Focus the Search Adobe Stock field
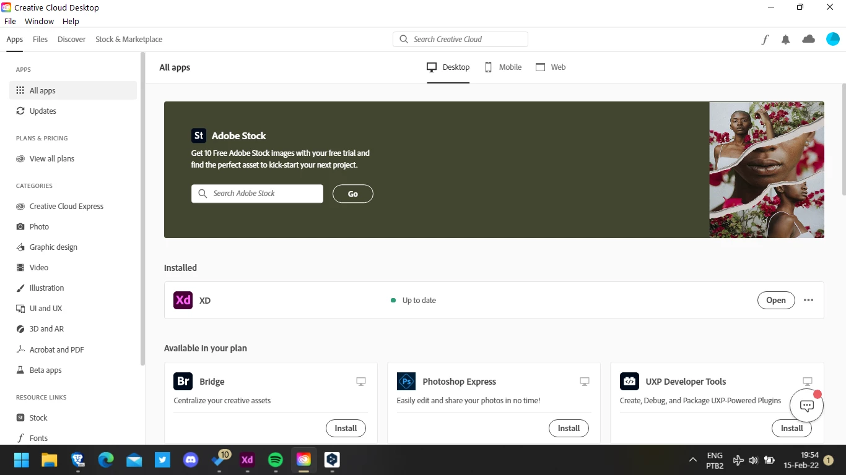Viewport: 846px width, 475px height. click(x=257, y=194)
